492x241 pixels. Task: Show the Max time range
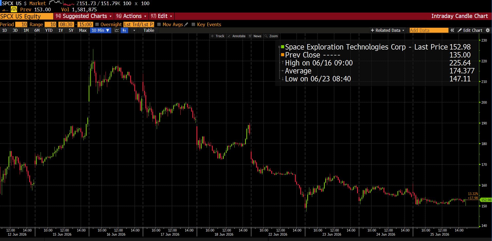83,30
